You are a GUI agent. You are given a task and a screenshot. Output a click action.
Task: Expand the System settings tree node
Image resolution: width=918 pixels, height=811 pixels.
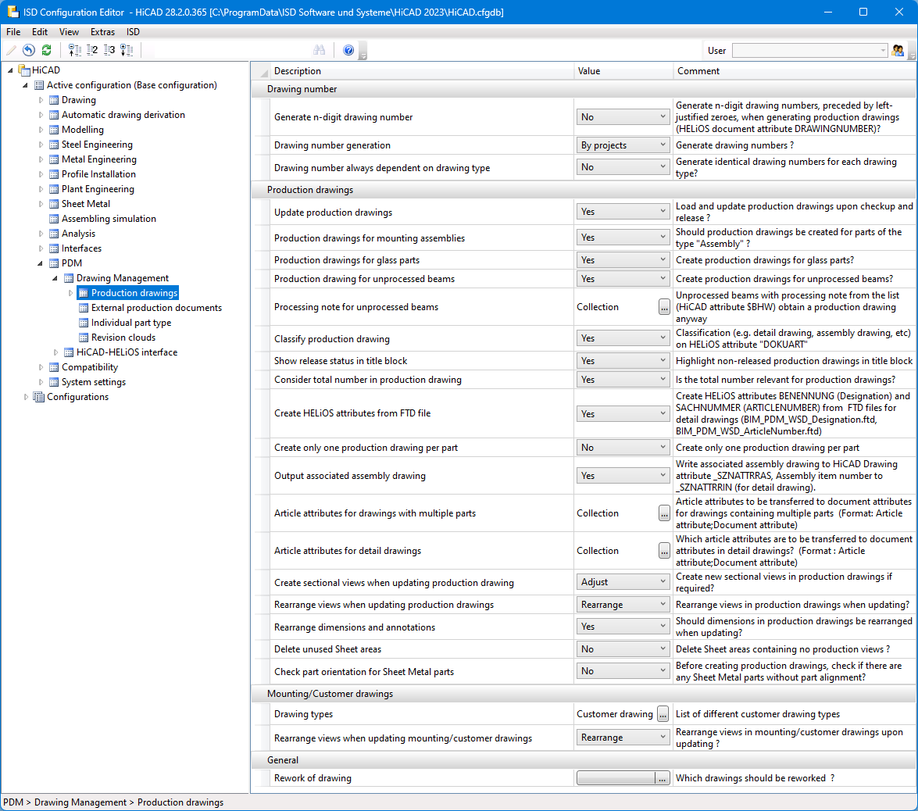pos(41,382)
